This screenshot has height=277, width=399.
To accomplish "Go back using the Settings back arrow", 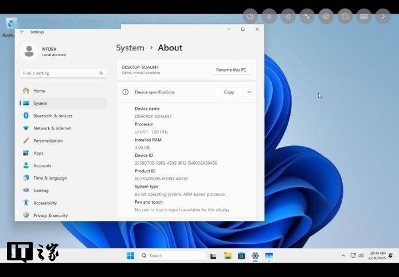I will pyautogui.click(x=22, y=32).
